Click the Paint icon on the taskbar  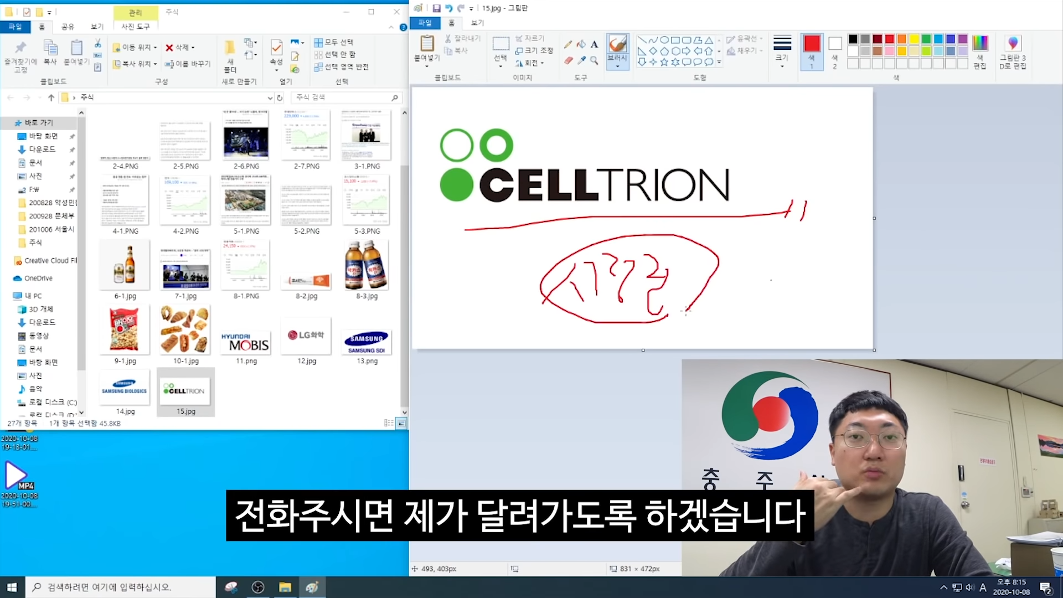tap(312, 587)
